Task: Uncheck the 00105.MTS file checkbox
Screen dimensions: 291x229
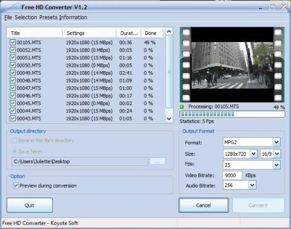Action: tap(12, 43)
